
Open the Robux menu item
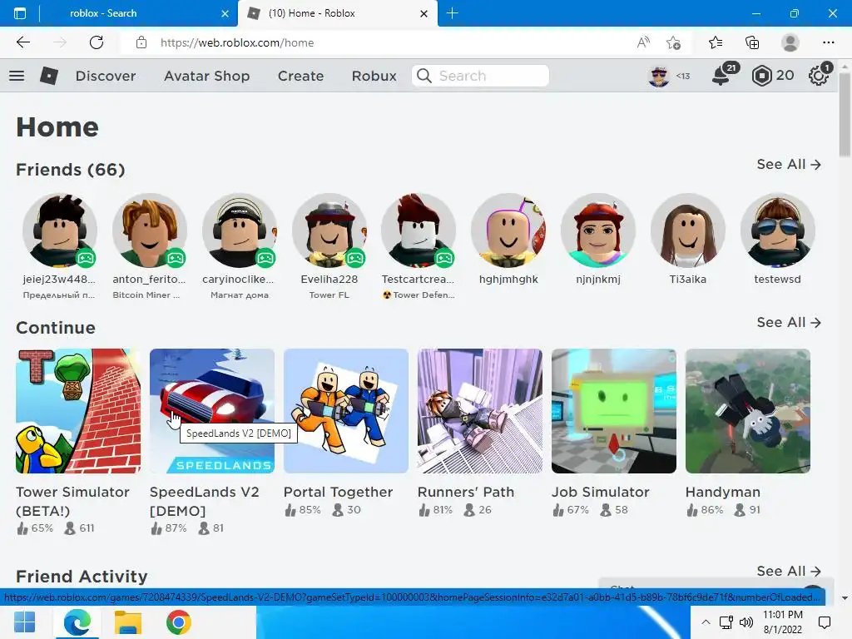pyautogui.click(x=374, y=76)
